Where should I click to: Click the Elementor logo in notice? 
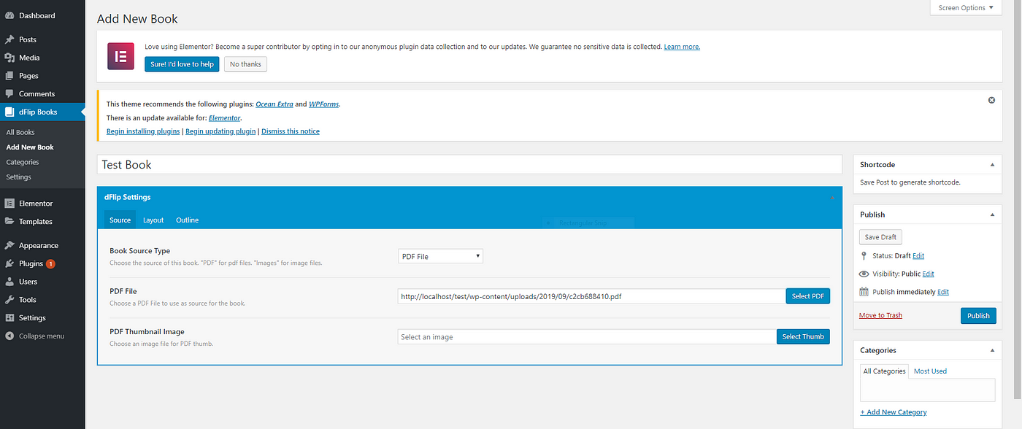pos(120,56)
